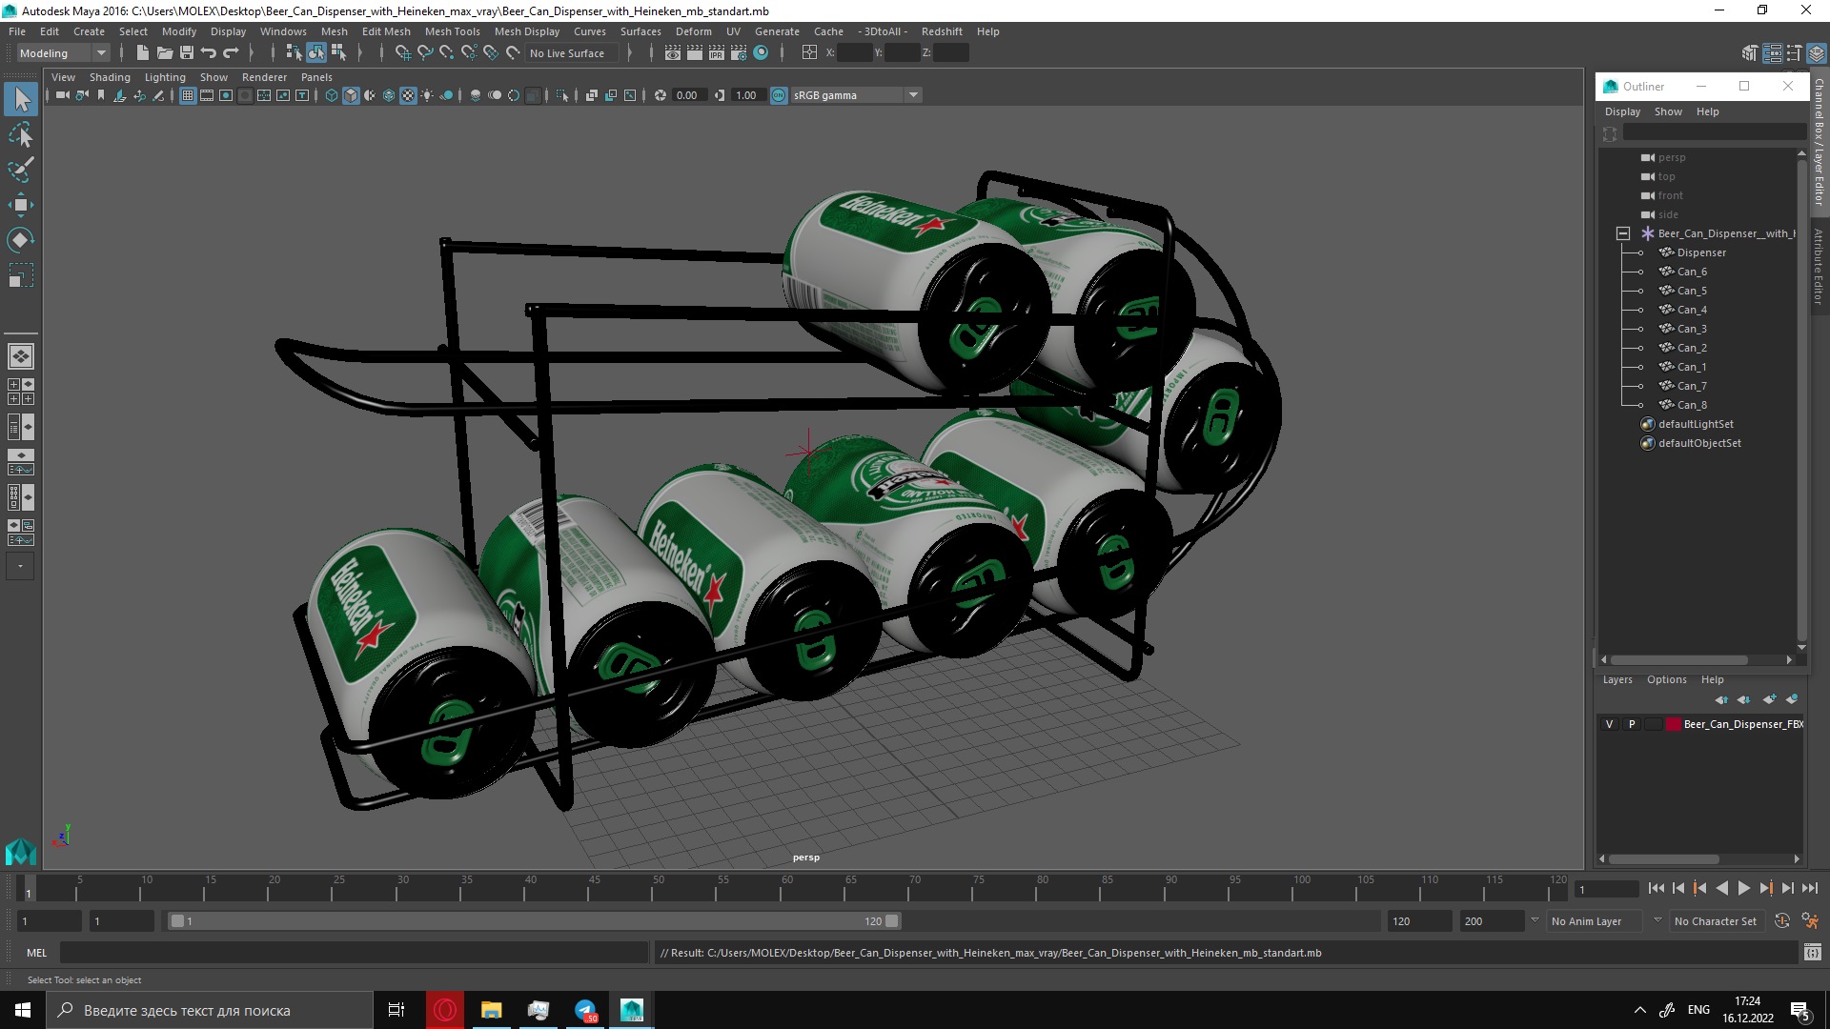The height and width of the screenshot is (1029, 1830).
Task: Click the single perspective layout icon
Action: (21, 356)
